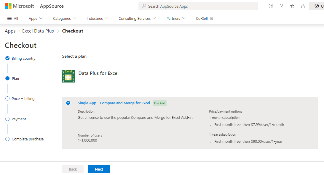
Task: Expand the Categories dropdown
Action: (x=64, y=18)
